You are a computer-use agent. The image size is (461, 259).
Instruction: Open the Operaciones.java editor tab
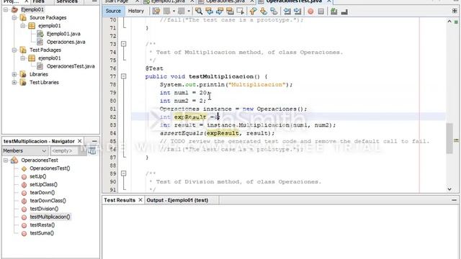(225, 1)
